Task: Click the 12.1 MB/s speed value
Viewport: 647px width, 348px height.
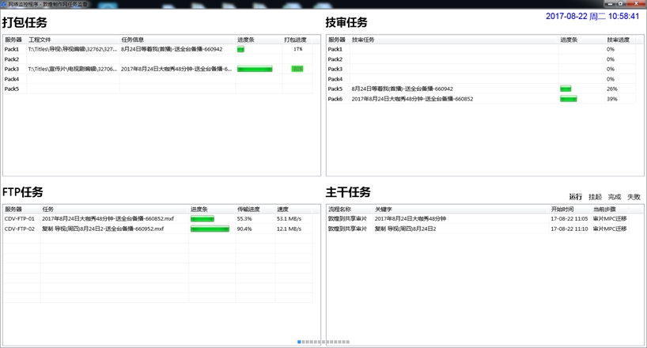Action: pyautogui.click(x=289, y=229)
